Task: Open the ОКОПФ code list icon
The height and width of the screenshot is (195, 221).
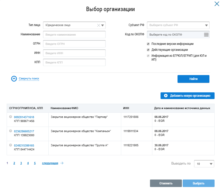Action: (x=206, y=35)
